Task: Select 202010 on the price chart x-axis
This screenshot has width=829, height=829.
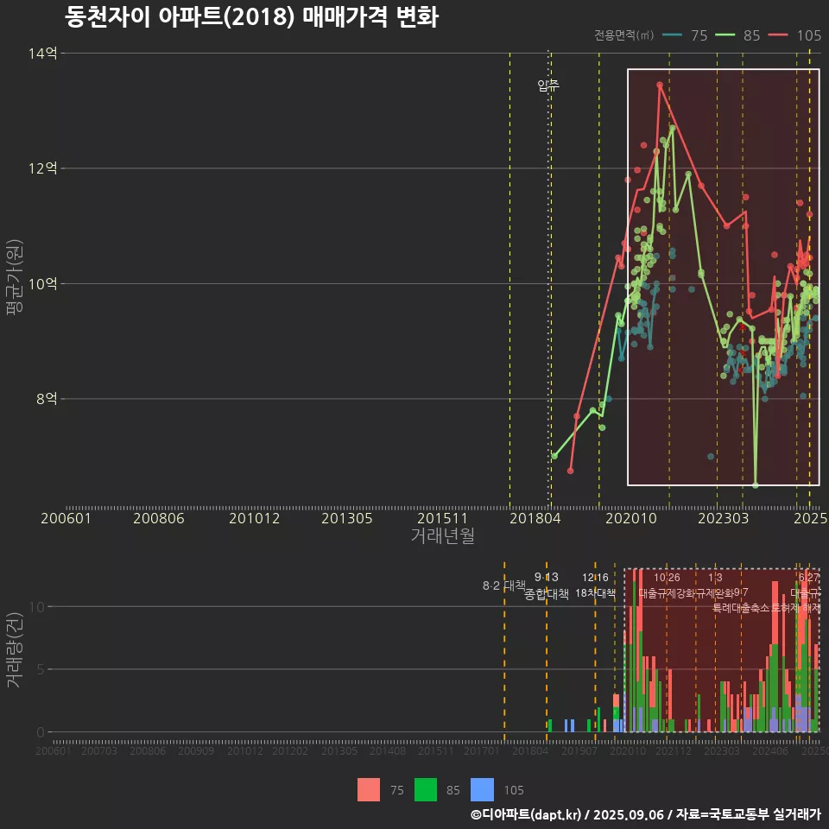Action: coord(630,518)
